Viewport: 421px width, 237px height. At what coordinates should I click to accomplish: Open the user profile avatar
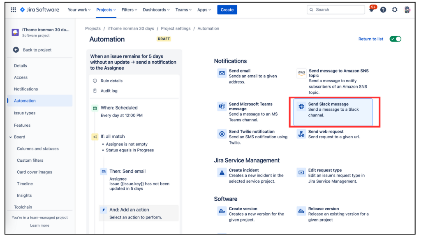pyautogui.click(x=407, y=10)
